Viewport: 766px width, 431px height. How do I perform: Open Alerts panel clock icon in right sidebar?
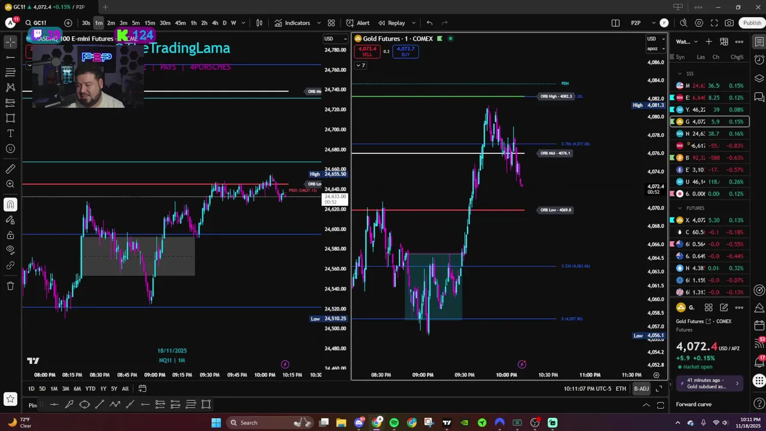pyautogui.click(x=759, y=60)
